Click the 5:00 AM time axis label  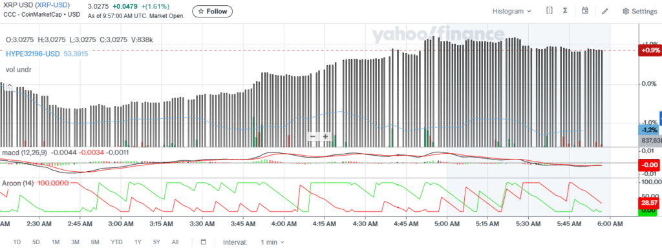pyautogui.click(x=447, y=224)
